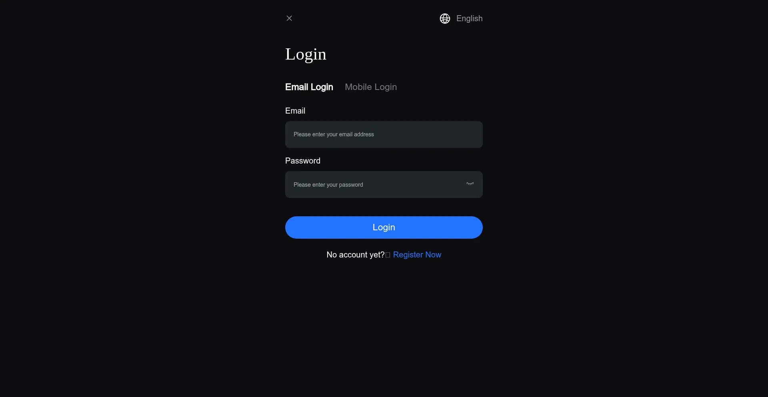This screenshot has height=397, width=768.
Task: Toggle password visibility with the eye icon
Action: tap(470, 184)
